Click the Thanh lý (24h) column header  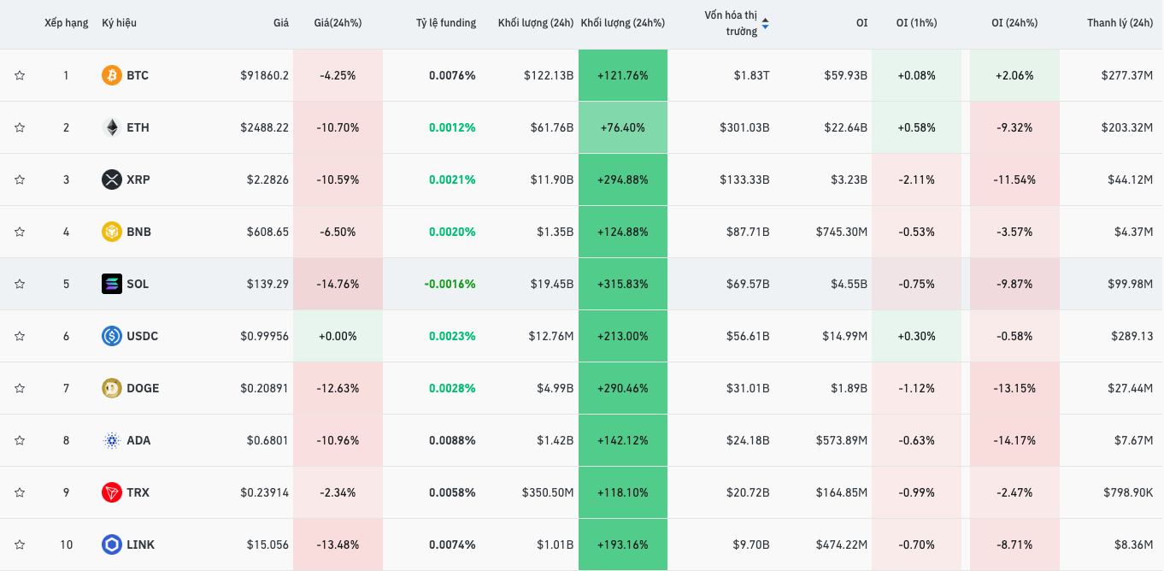[1120, 23]
